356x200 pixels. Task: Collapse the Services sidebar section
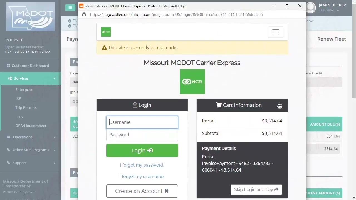30,78
